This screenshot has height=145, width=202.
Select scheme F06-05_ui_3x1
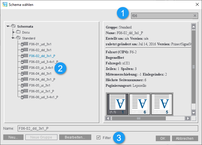click(40, 85)
